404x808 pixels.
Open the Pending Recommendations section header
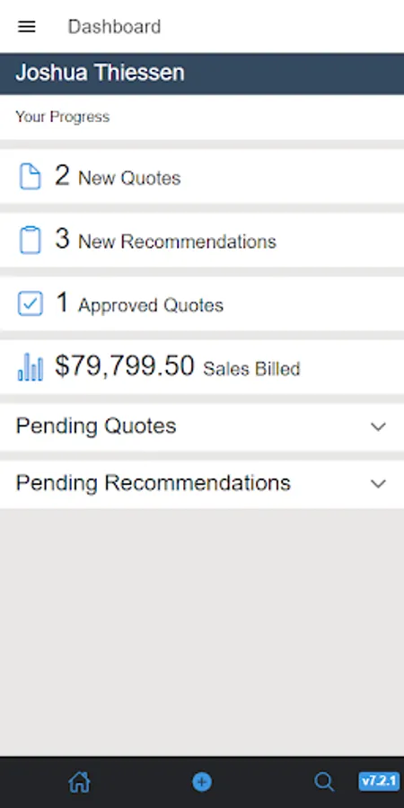click(202, 483)
